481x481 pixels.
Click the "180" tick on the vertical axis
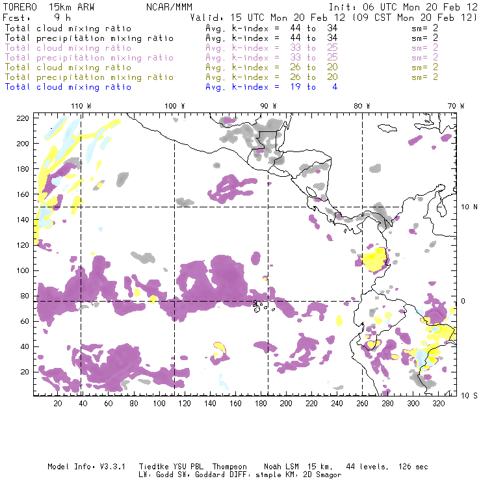pos(23,169)
